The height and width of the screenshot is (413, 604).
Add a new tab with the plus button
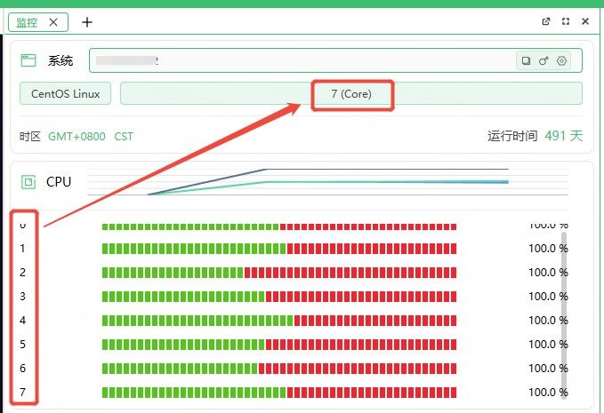tap(87, 22)
